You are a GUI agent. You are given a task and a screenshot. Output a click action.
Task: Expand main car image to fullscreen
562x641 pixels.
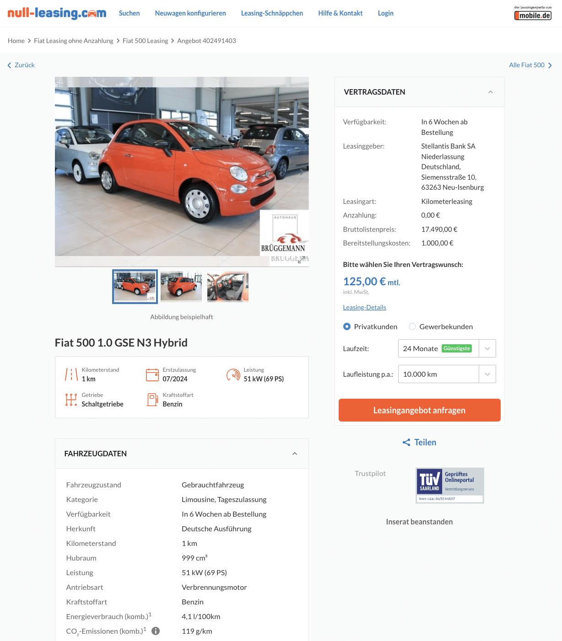coord(301,260)
